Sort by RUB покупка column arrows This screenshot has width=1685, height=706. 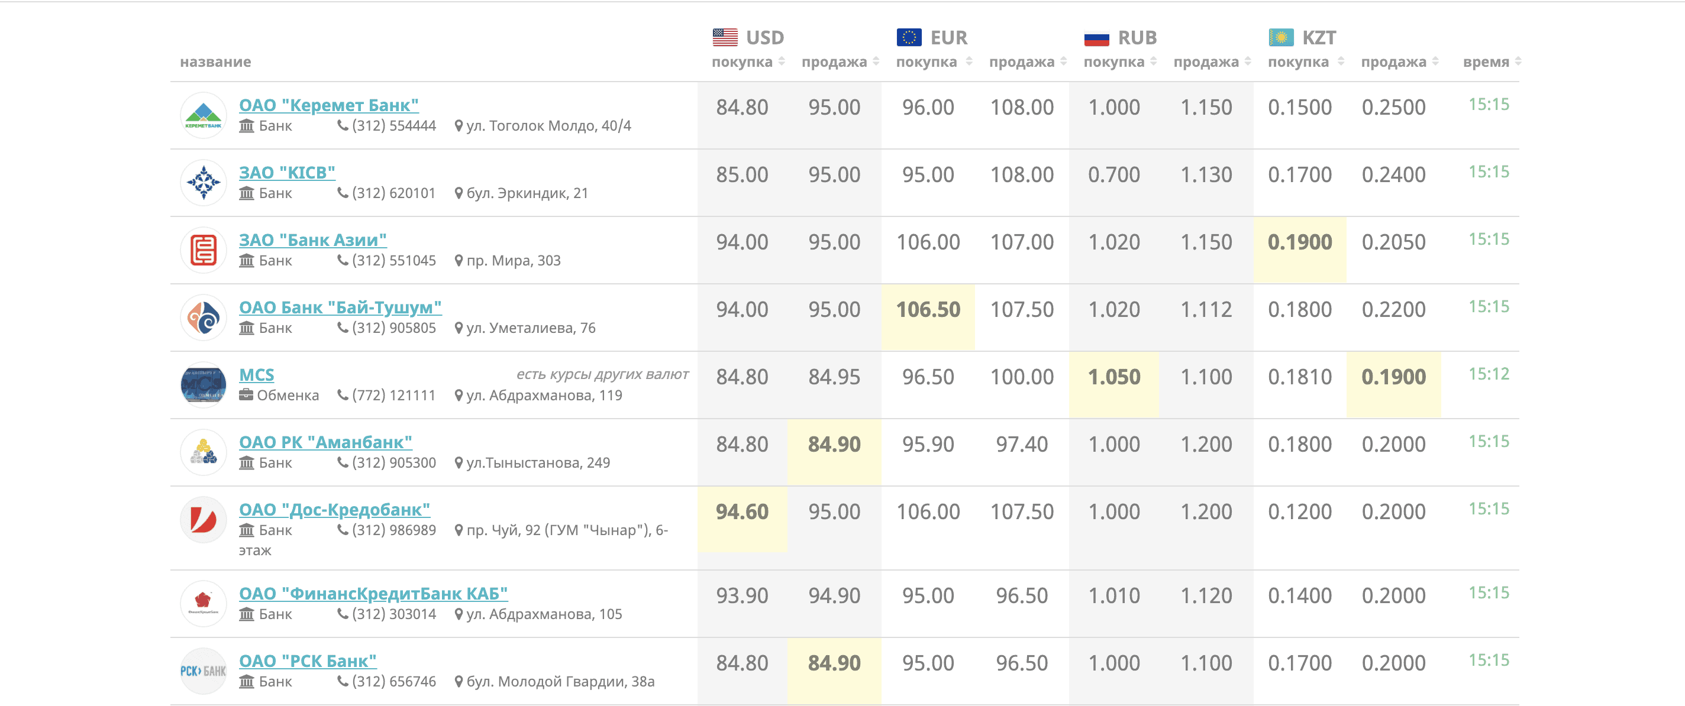click(x=1154, y=61)
